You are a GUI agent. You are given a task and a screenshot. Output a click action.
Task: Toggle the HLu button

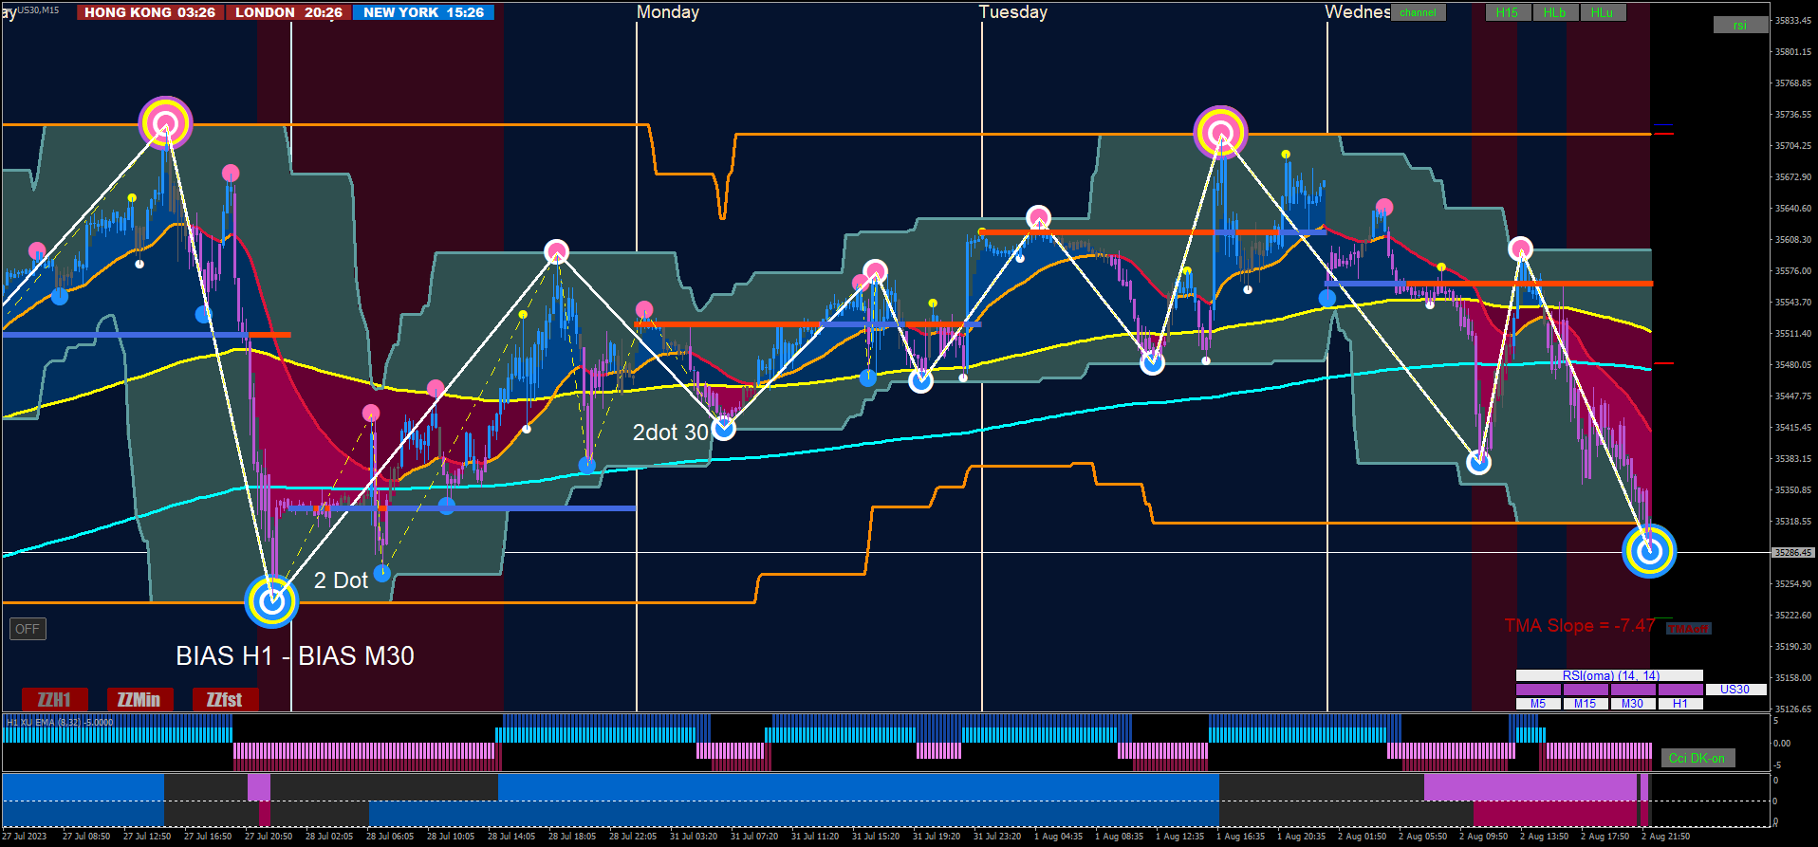click(1603, 12)
